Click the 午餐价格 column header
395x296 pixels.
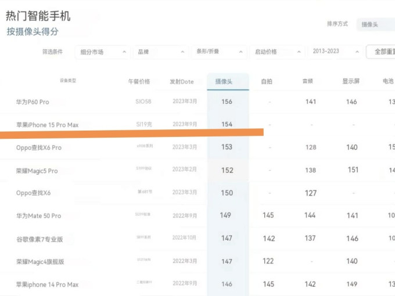pyautogui.click(x=139, y=82)
